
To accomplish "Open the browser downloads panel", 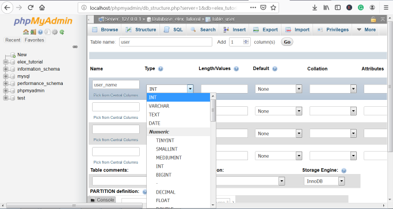I will click(315, 7).
